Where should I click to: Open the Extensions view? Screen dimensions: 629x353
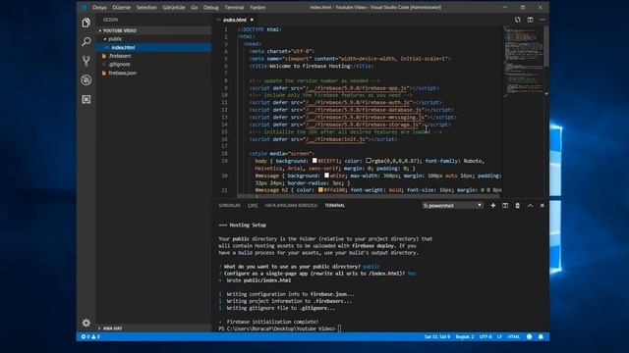(86, 99)
